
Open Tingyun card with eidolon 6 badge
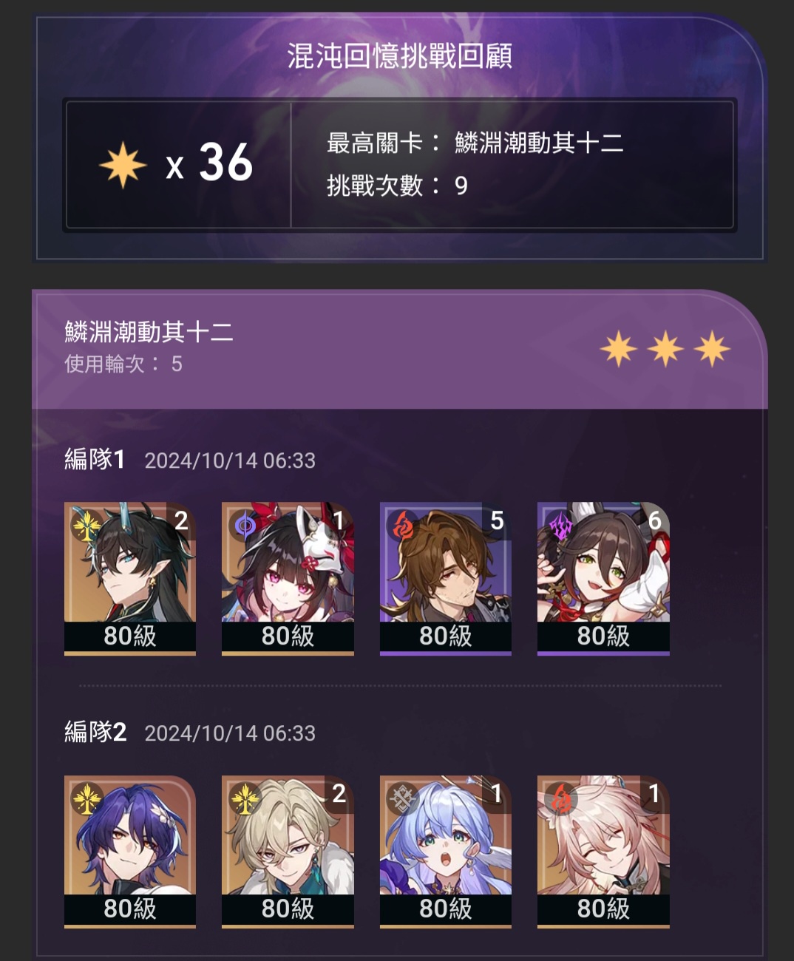click(603, 579)
